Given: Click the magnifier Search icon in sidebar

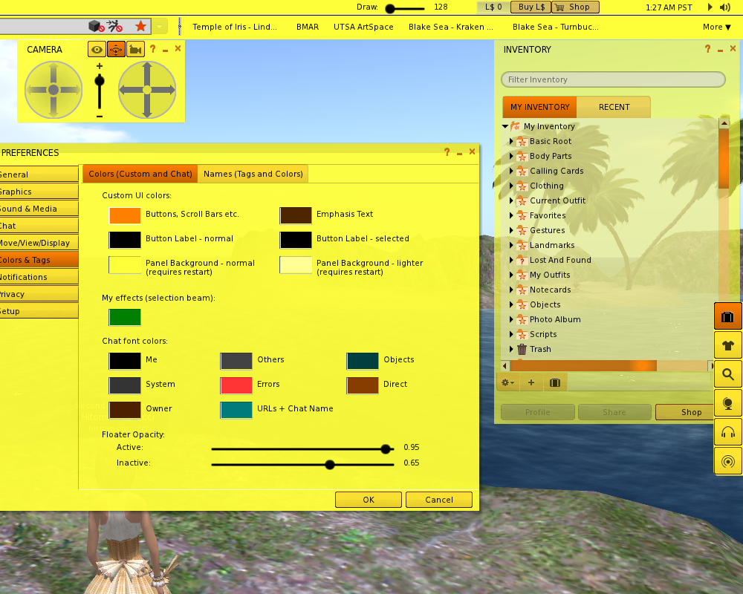Looking at the screenshot, I should click(x=727, y=374).
